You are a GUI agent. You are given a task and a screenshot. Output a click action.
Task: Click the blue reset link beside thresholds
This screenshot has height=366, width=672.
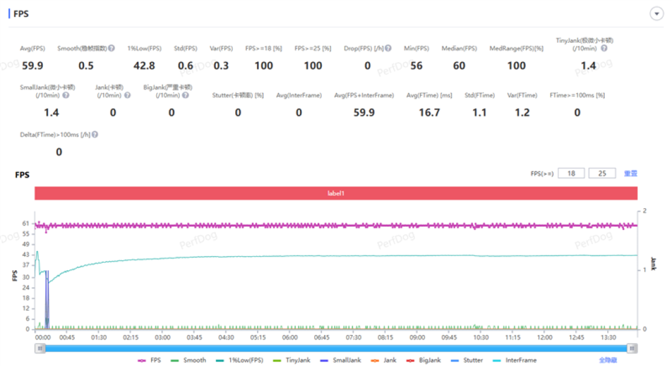pyautogui.click(x=630, y=173)
